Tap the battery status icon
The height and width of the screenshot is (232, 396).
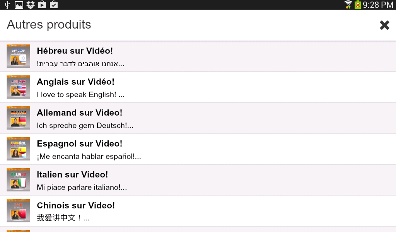pos(358,5)
